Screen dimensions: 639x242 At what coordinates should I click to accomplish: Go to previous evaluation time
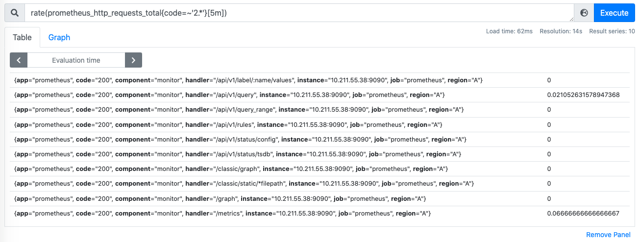coord(19,60)
